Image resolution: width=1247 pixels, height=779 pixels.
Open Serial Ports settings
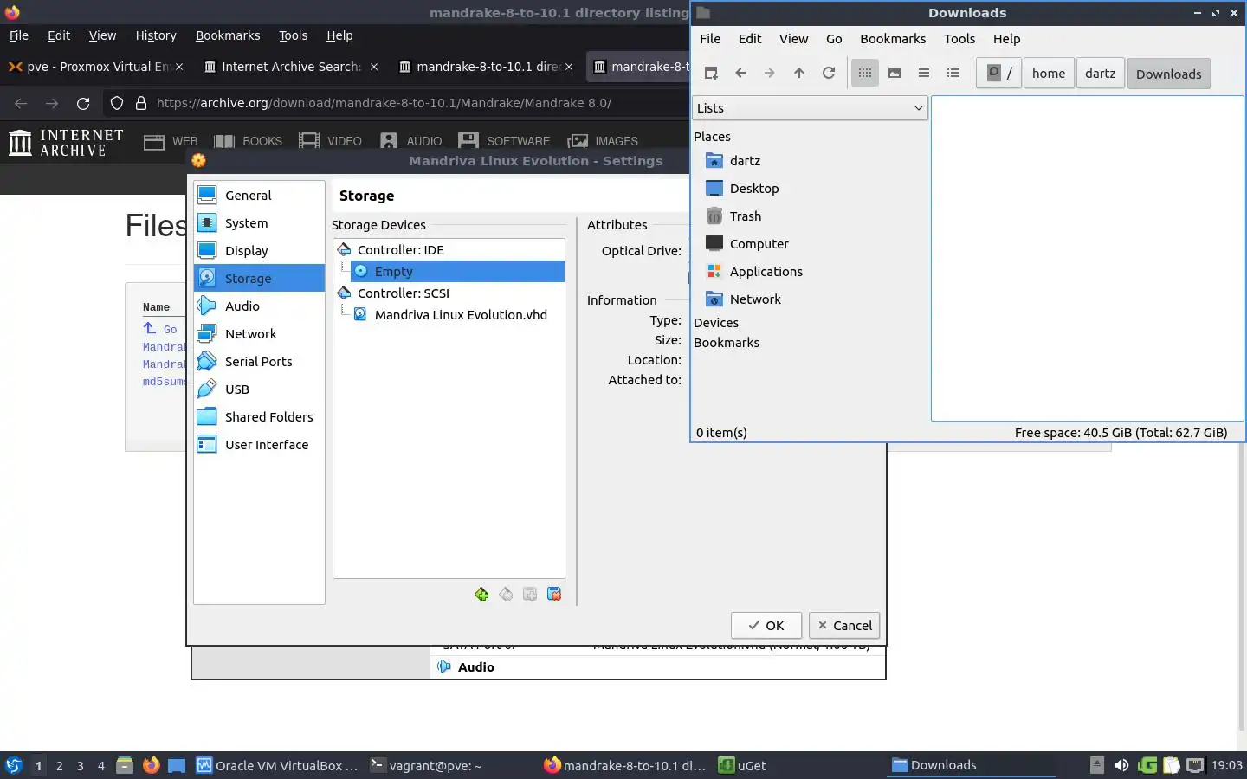(259, 362)
